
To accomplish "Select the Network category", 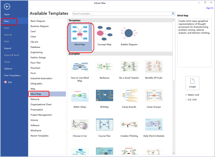I will [x=35, y=99].
